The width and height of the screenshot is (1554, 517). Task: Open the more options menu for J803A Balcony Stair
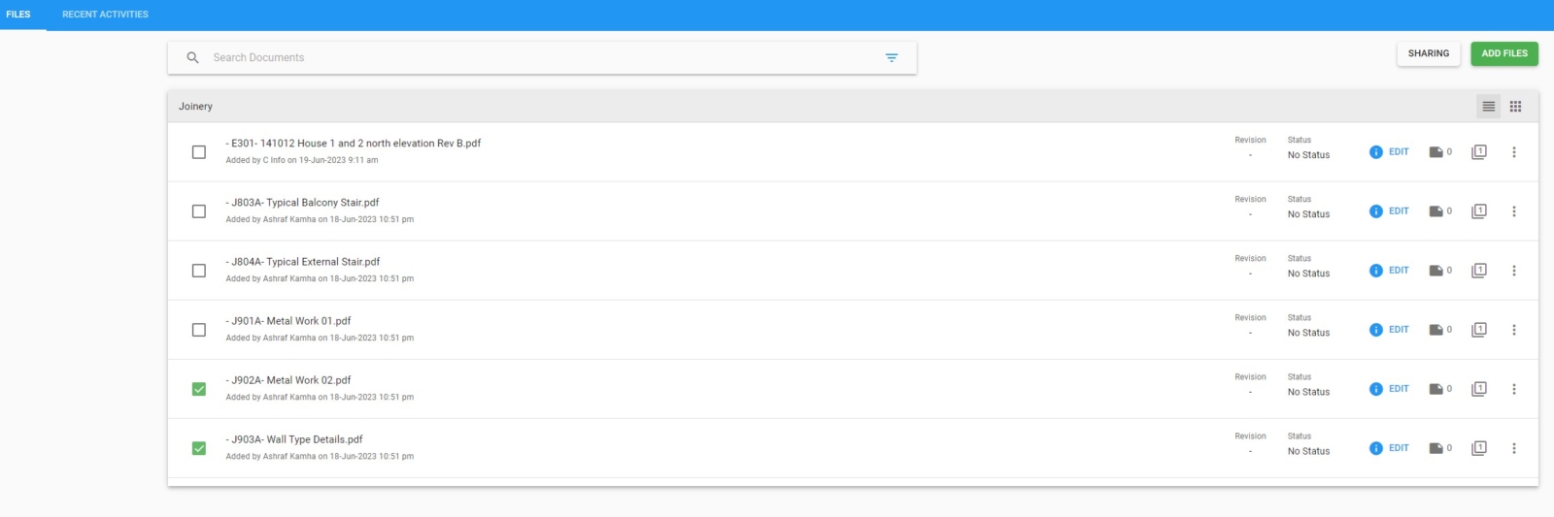tap(1513, 211)
